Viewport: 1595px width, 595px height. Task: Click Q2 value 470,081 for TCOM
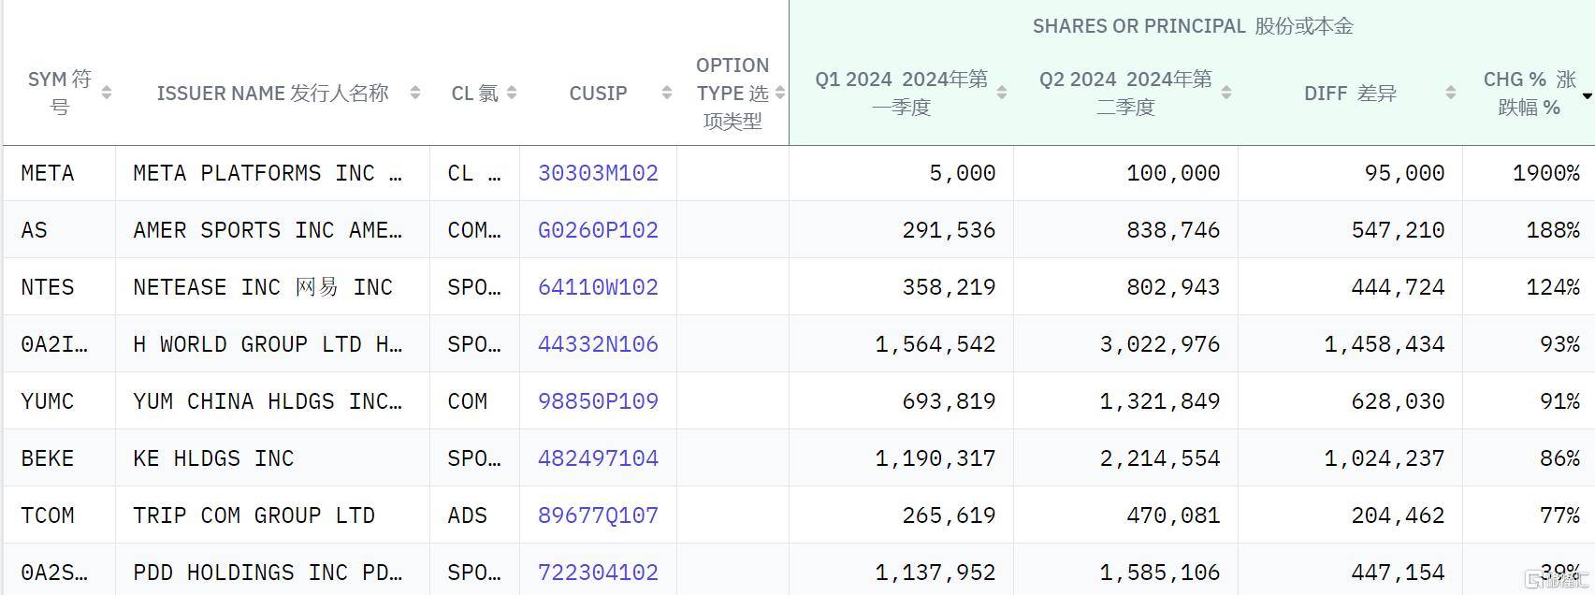point(1173,515)
